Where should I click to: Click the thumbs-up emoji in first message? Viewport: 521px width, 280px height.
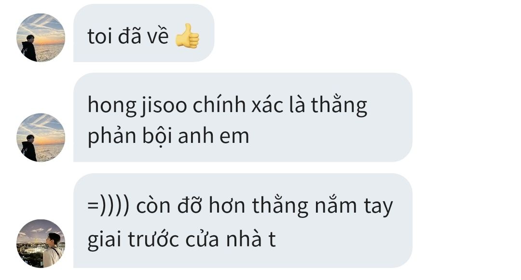[187, 36]
